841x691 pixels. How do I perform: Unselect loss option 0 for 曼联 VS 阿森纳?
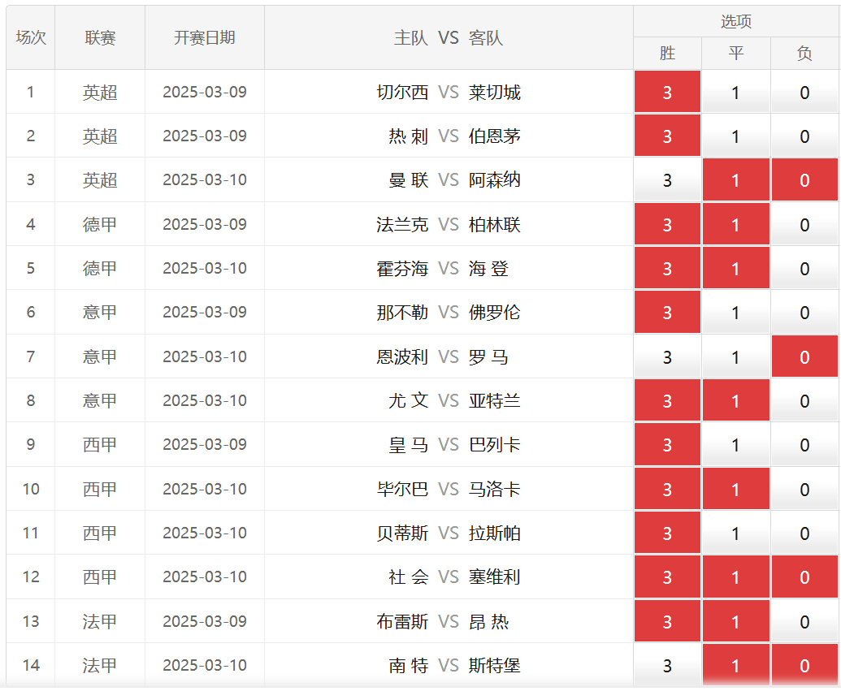[804, 179]
